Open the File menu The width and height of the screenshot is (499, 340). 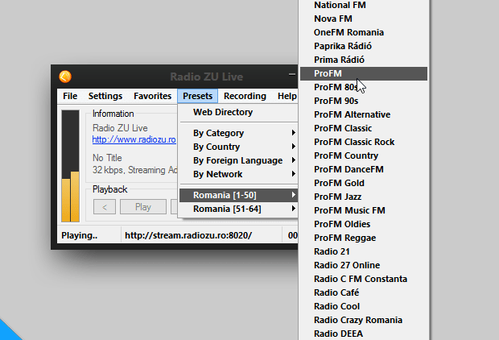pos(70,96)
